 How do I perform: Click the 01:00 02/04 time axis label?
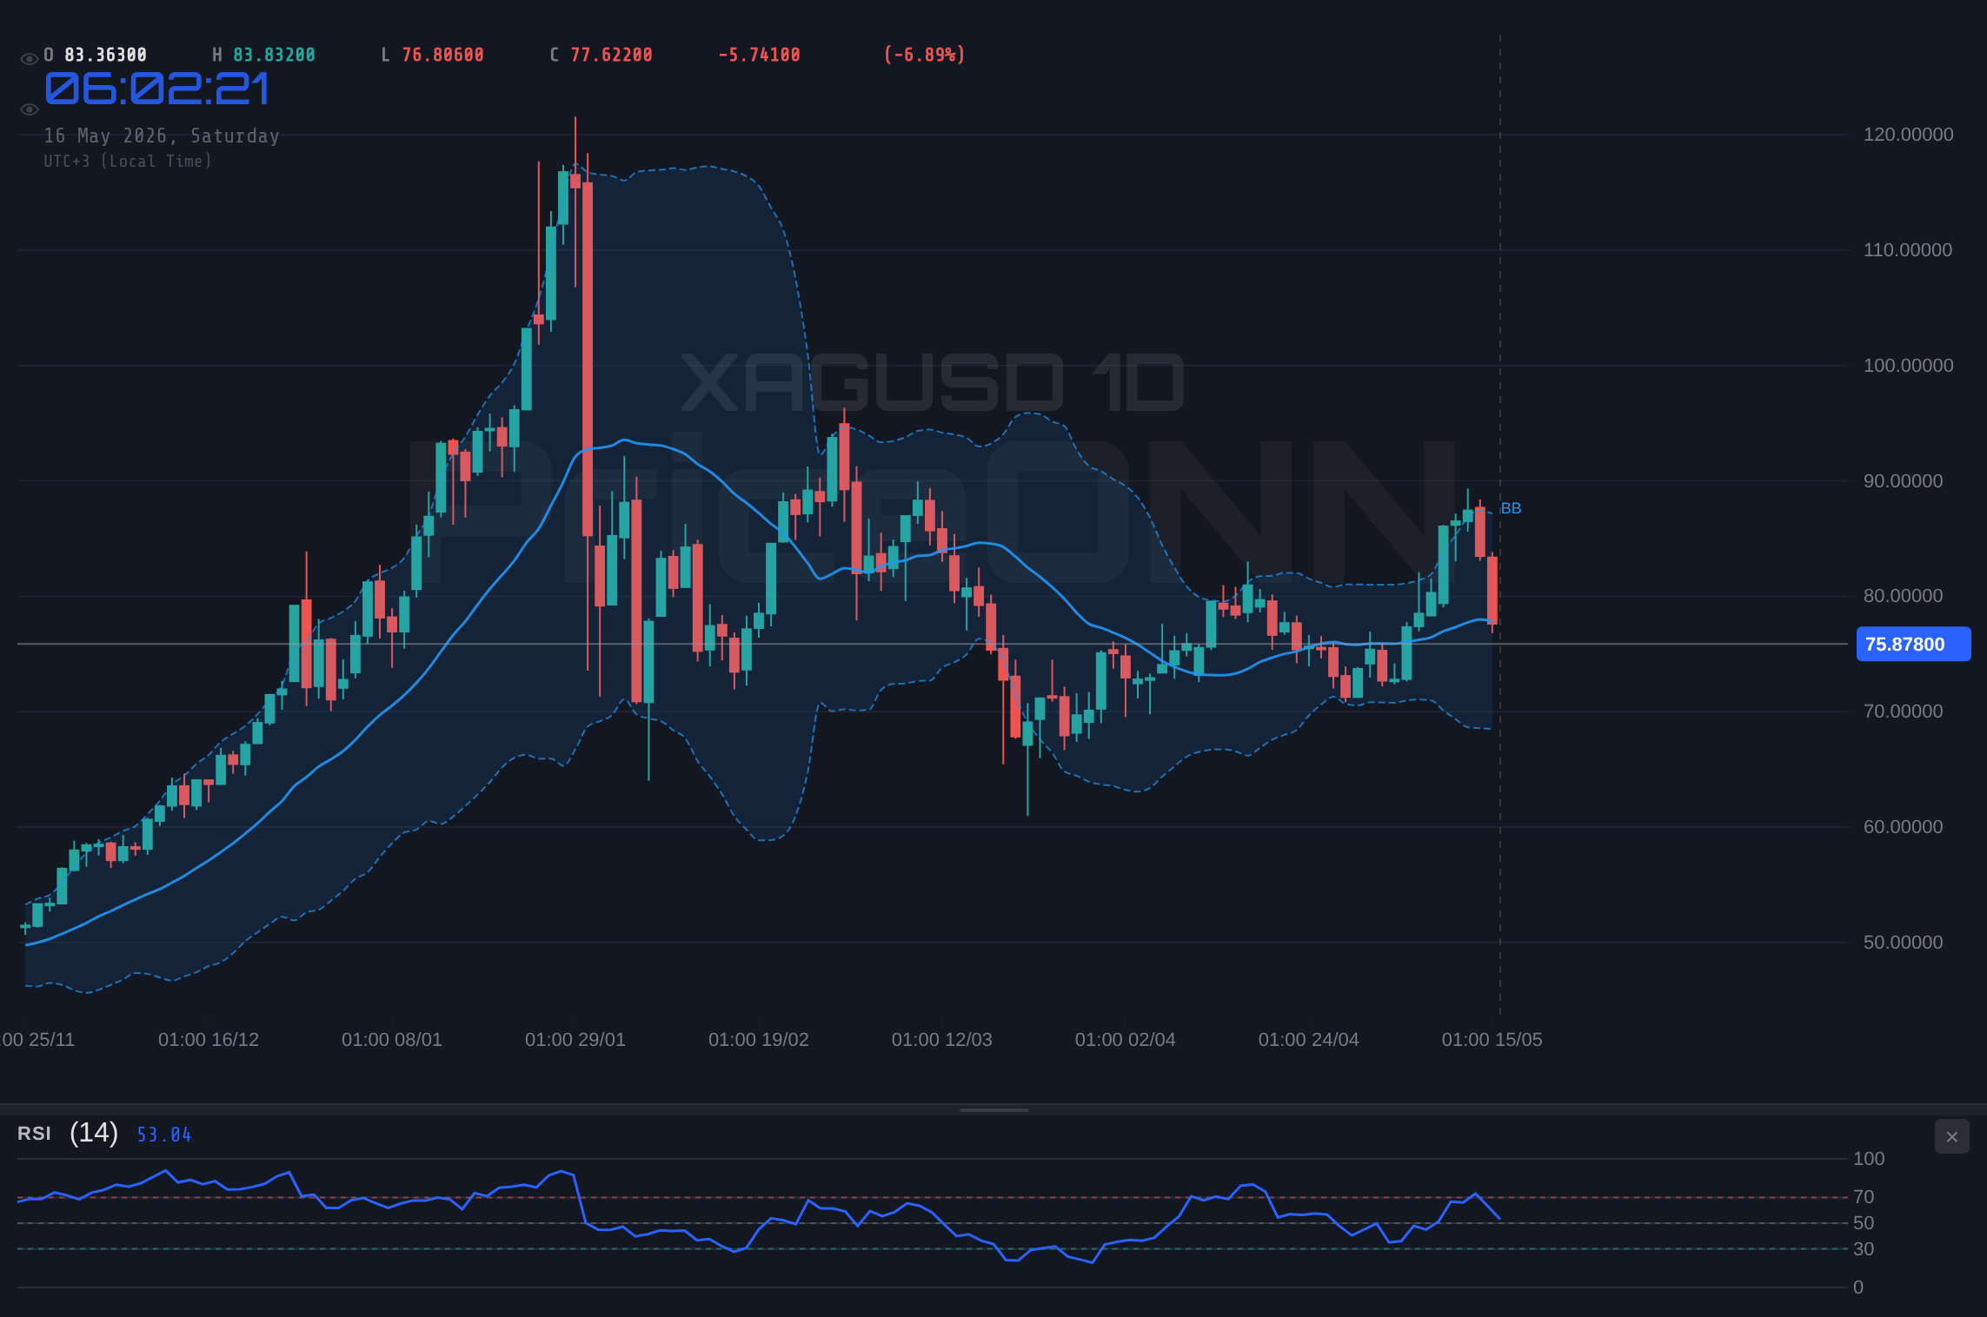(1126, 1040)
